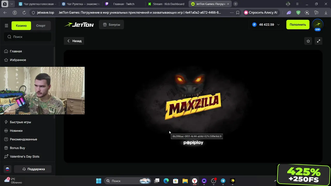Close the JetTon Games tab
This screenshot has width=331, height=186.
click(x=228, y=4)
